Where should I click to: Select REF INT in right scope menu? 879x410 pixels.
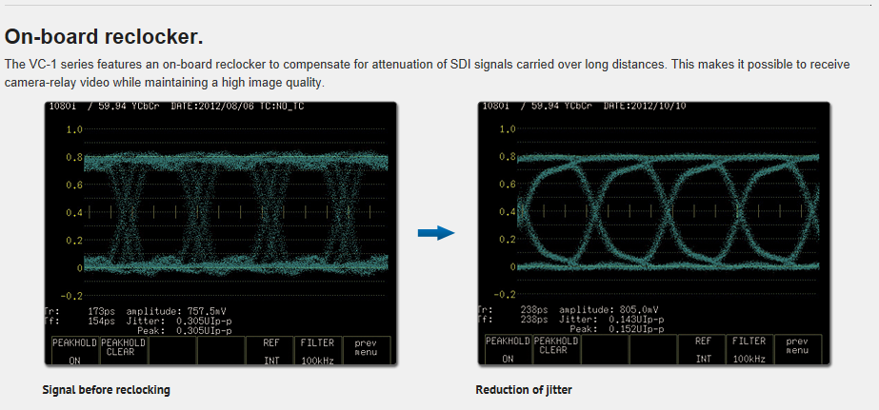tap(703, 349)
